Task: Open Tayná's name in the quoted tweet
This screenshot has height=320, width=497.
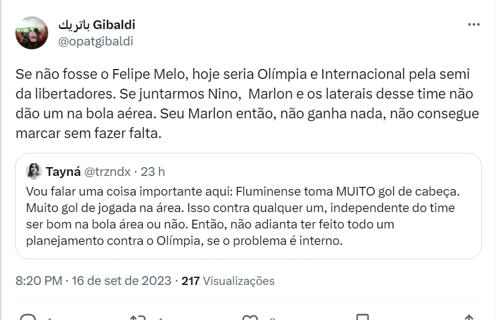Action: [63, 172]
